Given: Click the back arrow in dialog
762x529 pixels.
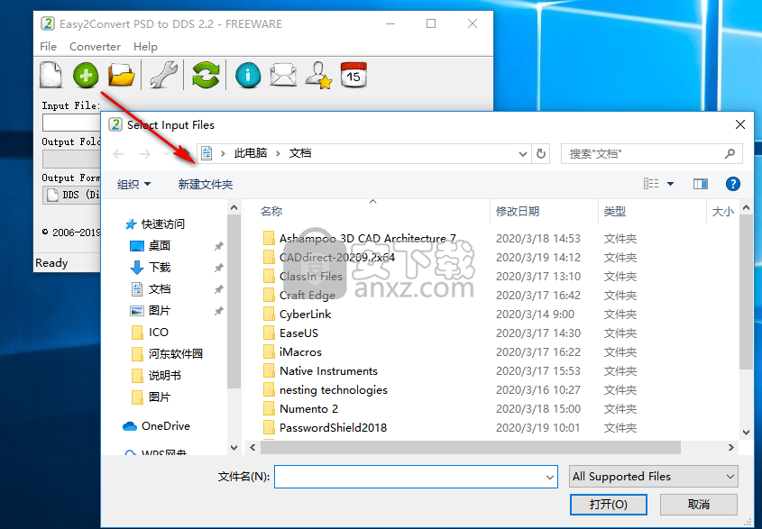Looking at the screenshot, I should pos(118,154).
